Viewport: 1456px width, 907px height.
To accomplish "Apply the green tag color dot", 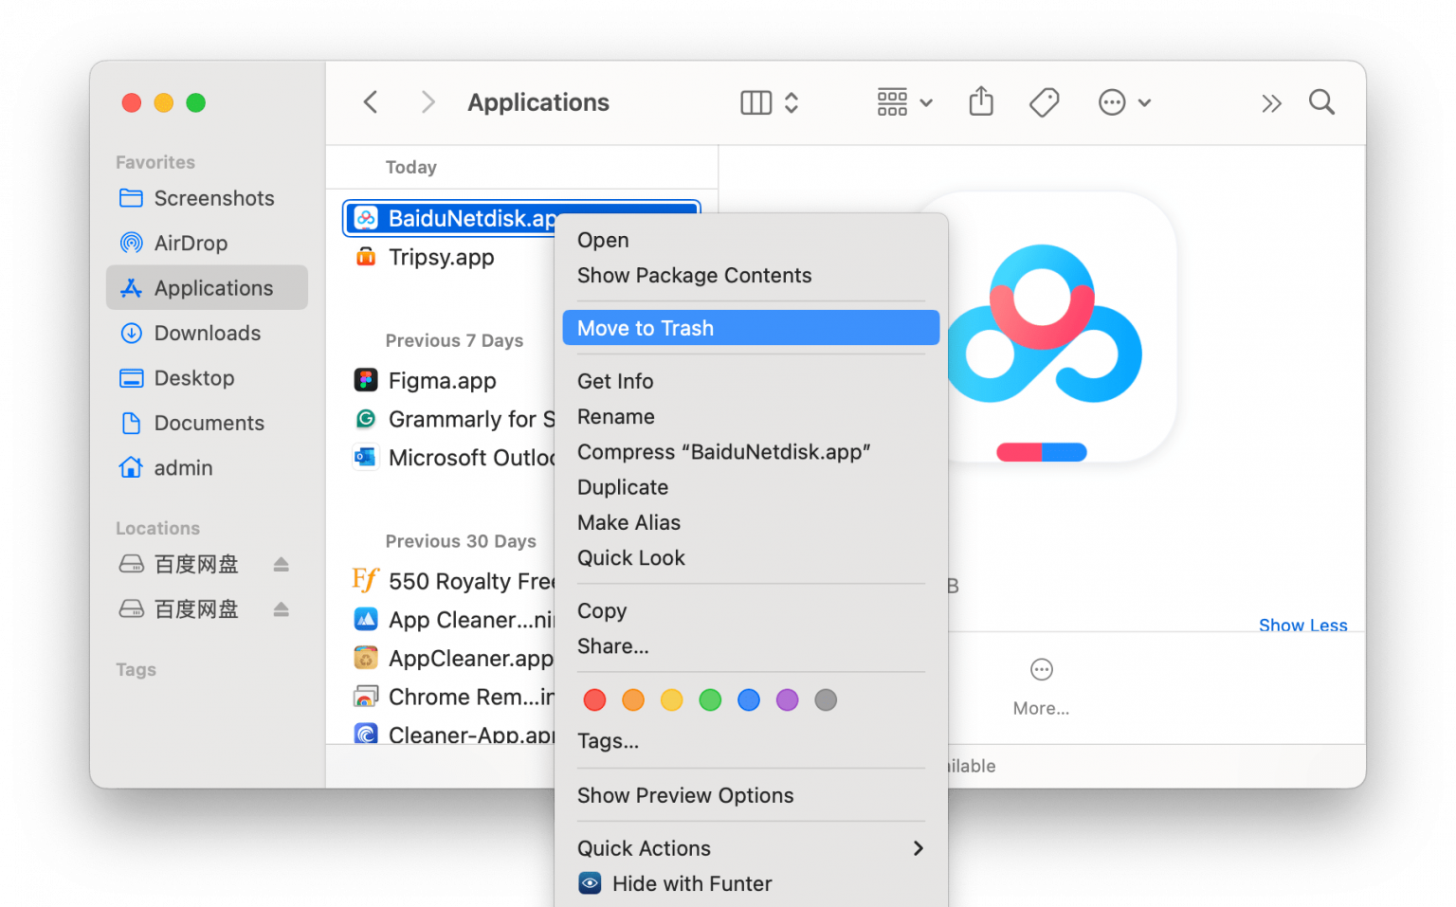I will point(710,700).
